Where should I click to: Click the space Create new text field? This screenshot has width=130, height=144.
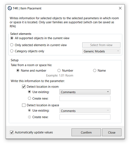click(85, 117)
